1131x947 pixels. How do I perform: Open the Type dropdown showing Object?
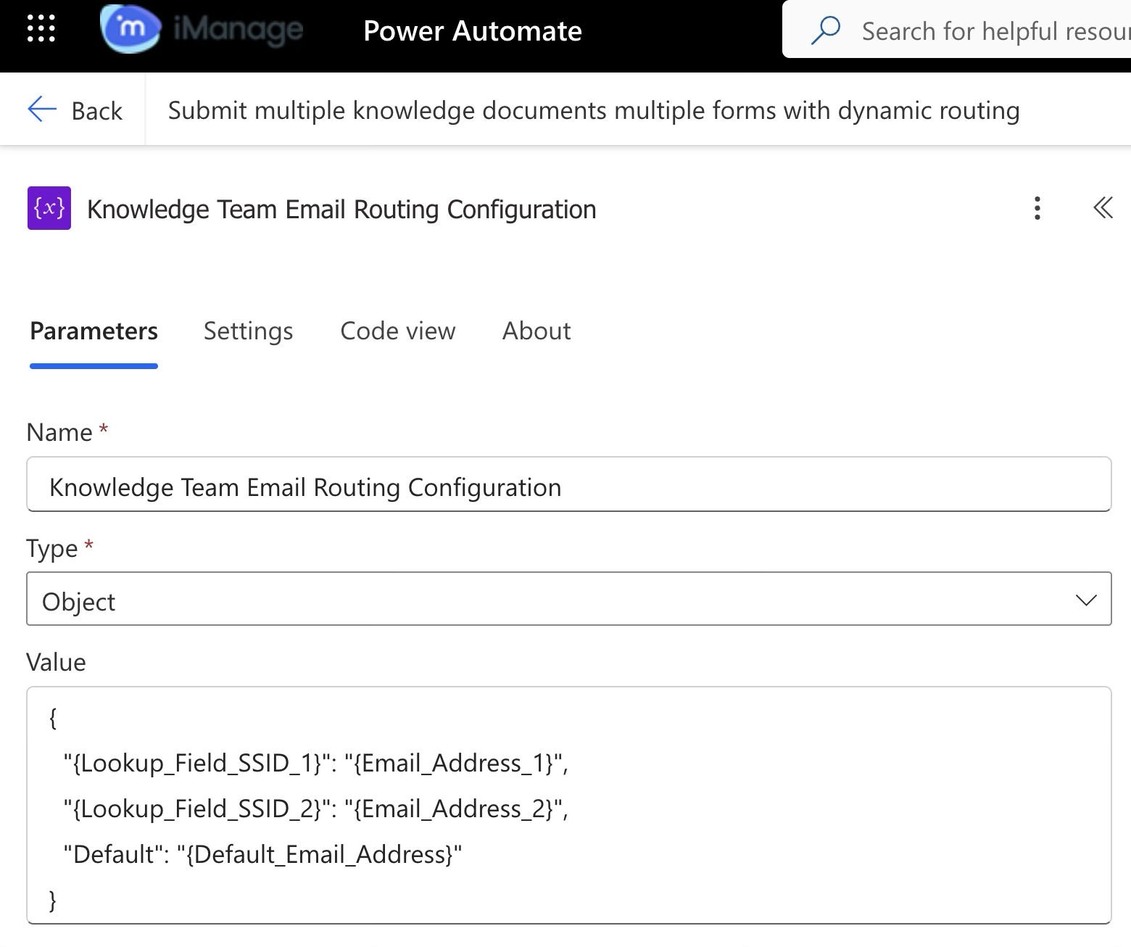(569, 599)
